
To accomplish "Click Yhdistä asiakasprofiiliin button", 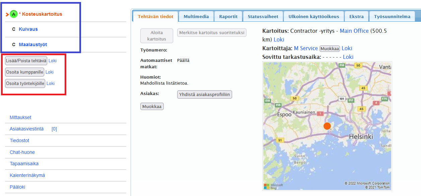I will 204,95.
